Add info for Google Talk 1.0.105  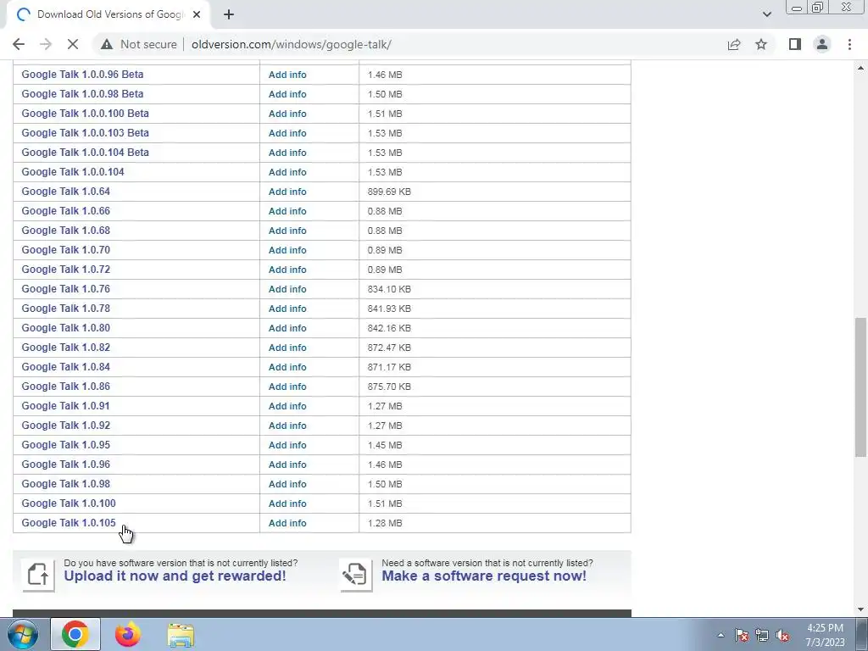point(287,523)
